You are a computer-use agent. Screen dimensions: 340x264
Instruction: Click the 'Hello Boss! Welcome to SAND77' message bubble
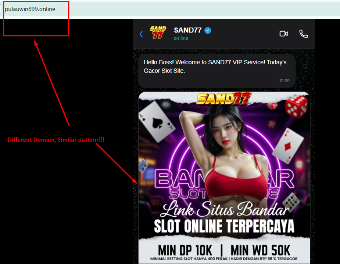click(x=217, y=71)
